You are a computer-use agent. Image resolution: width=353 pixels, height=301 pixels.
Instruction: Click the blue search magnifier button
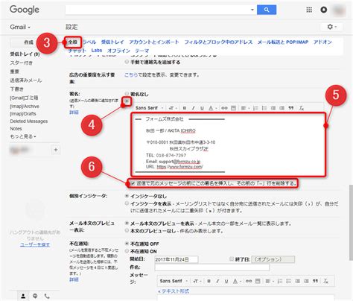point(267,10)
